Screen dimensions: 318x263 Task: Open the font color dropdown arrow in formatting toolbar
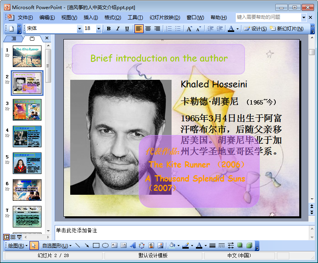click(237, 29)
